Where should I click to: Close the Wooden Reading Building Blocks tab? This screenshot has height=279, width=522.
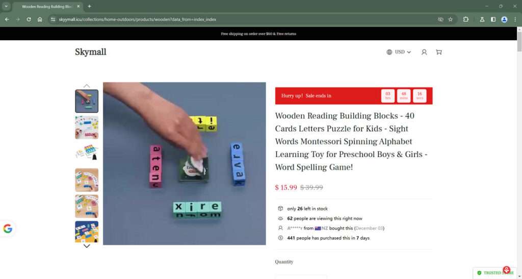pos(79,6)
